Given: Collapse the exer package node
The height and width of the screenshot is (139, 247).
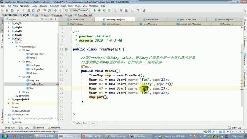Looking at the screenshot, I should pyautogui.click(x=20, y=50).
